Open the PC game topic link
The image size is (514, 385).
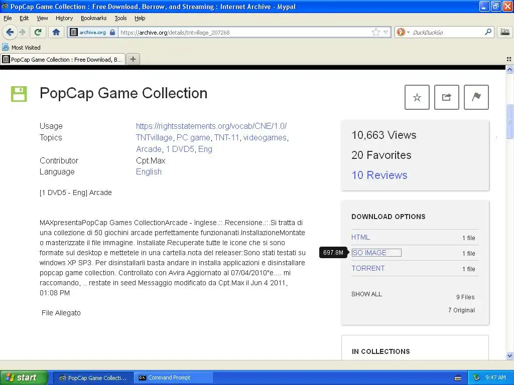193,137
